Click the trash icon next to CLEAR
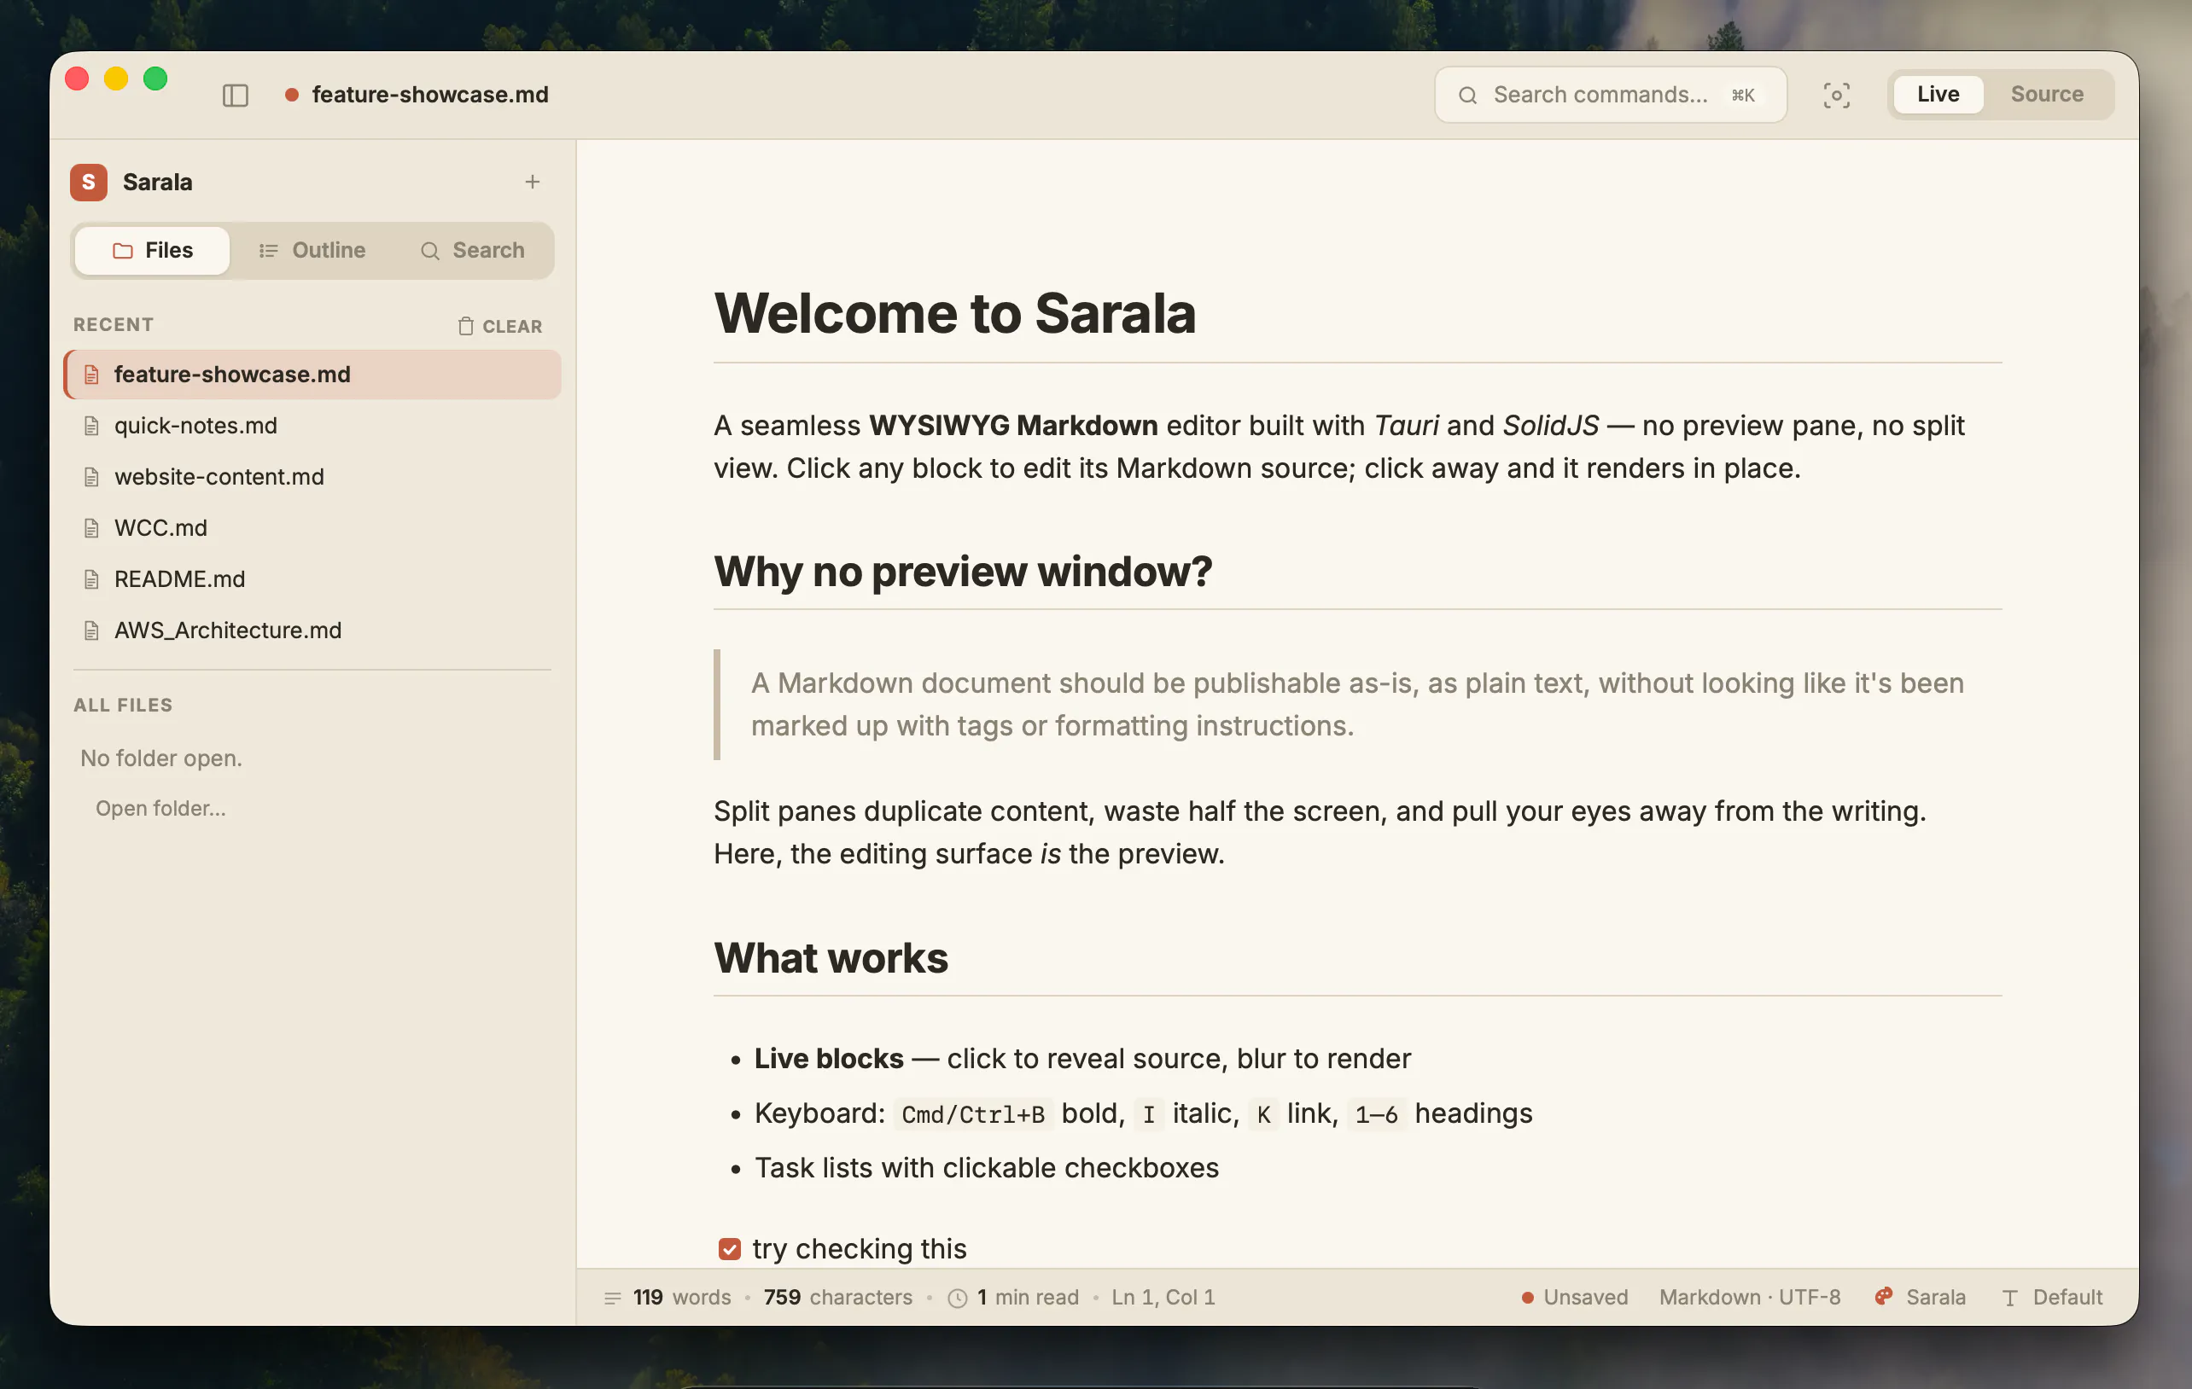This screenshot has width=2192, height=1389. (x=465, y=326)
